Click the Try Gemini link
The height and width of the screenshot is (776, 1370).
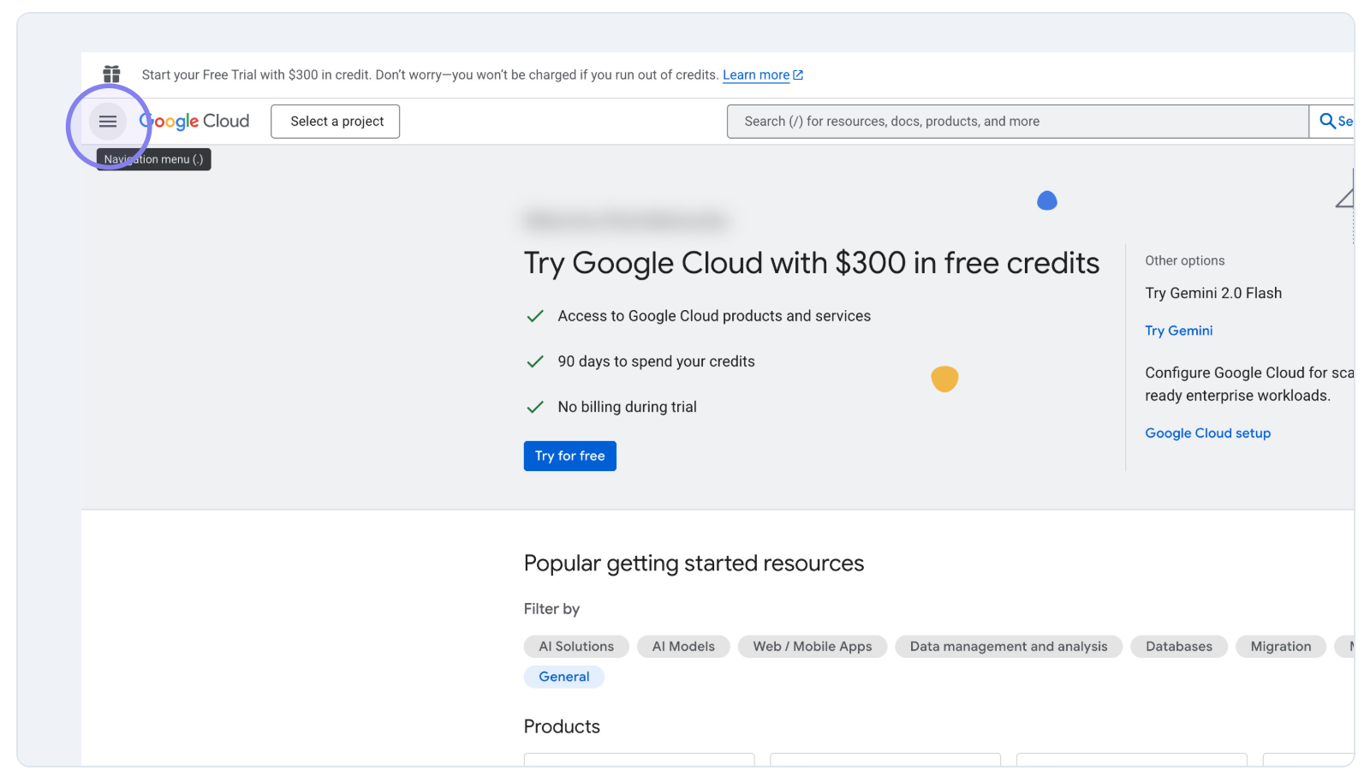pos(1178,330)
